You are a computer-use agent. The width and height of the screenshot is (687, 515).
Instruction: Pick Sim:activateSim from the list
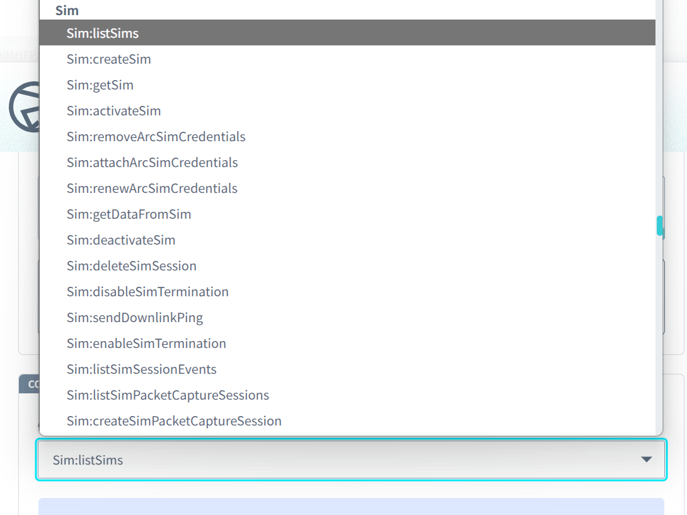pyautogui.click(x=113, y=110)
